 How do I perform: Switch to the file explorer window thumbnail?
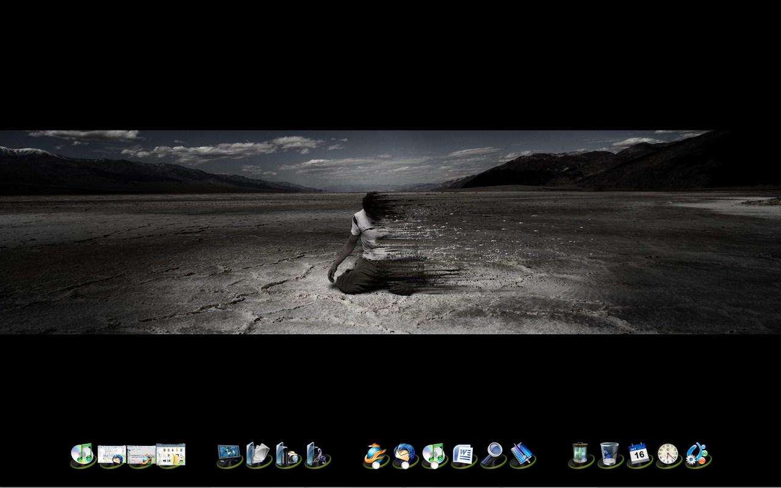point(171,455)
